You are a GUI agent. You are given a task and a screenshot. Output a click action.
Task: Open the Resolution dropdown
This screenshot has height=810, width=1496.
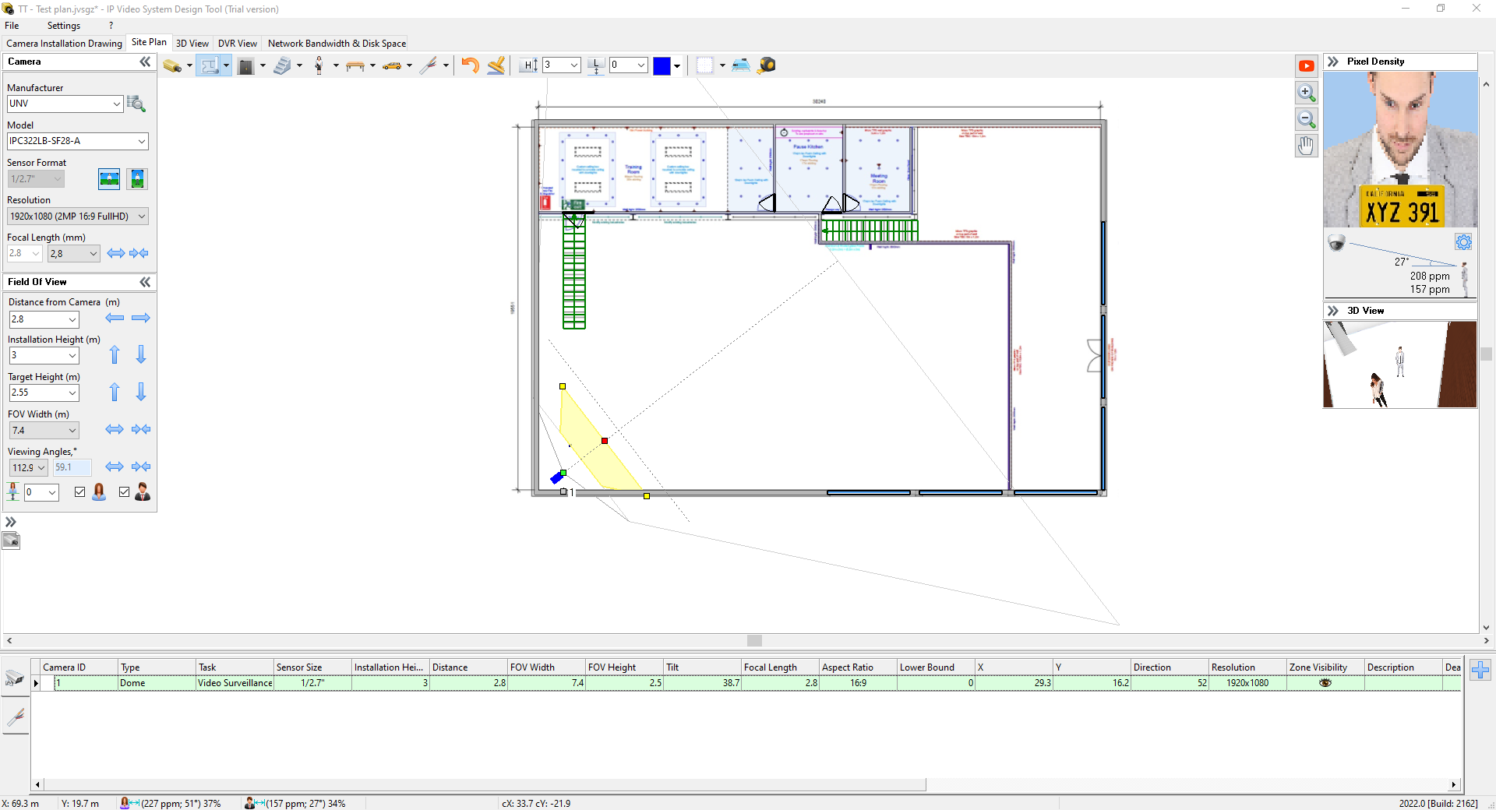(142, 217)
